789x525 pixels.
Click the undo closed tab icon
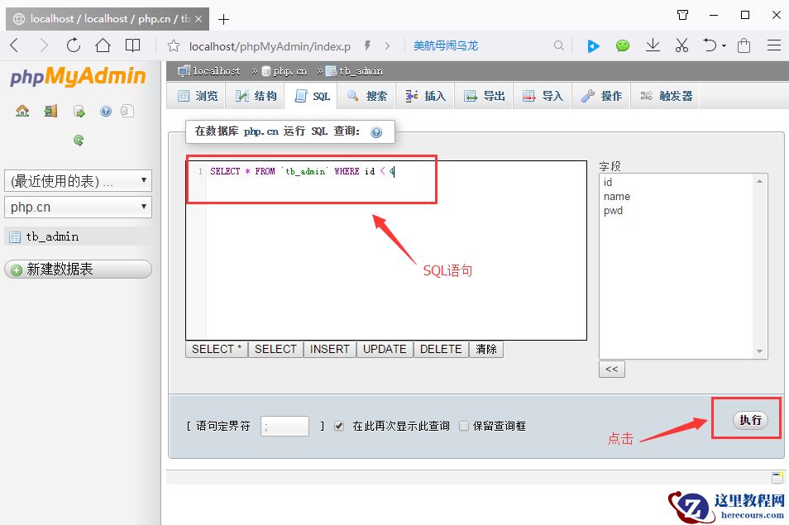pyautogui.click(x=710, y=45)
